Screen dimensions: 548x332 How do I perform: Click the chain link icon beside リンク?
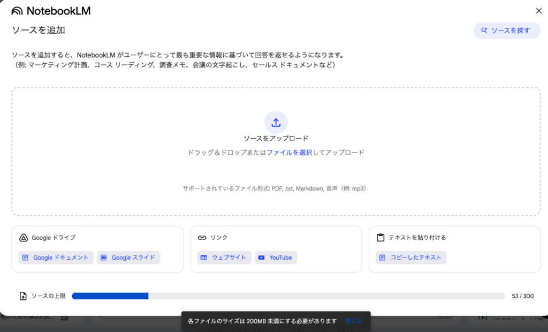tap(202, 238)
